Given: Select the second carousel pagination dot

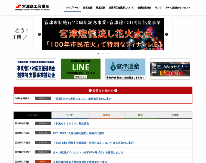Looking at the screenshot, I should 103,54.
